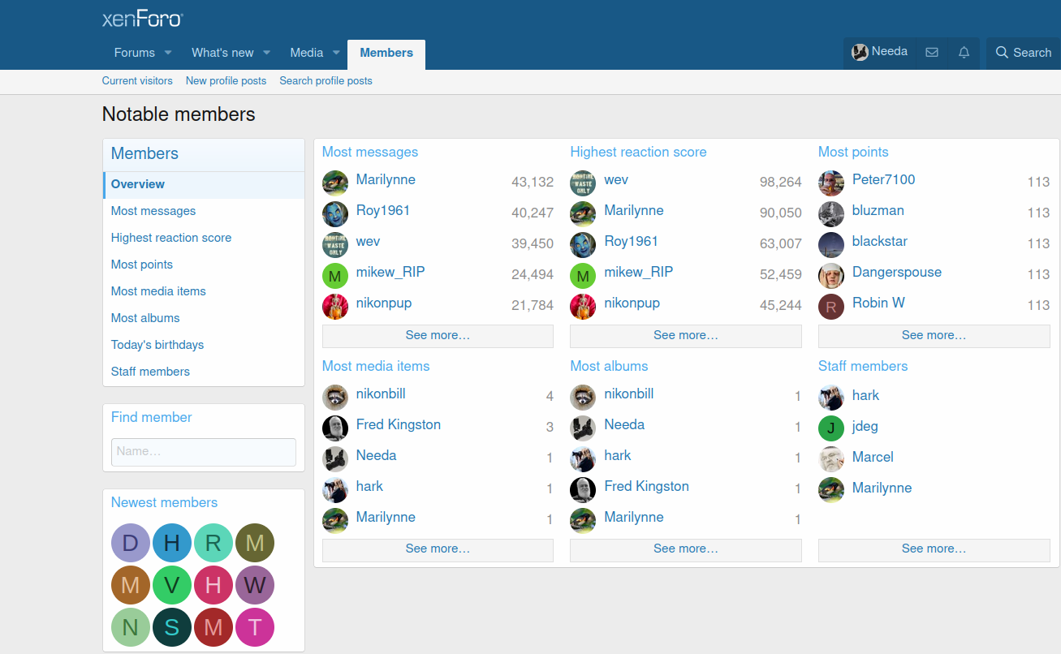Click jdeg's green J avatar

click(831, 428)
